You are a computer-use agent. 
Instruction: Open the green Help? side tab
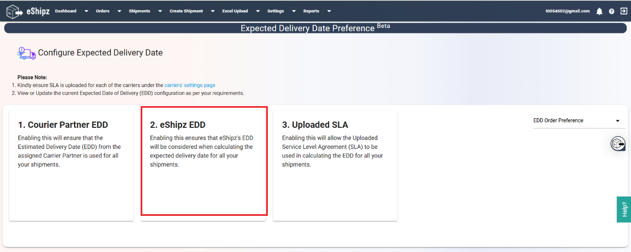(624, 209)
